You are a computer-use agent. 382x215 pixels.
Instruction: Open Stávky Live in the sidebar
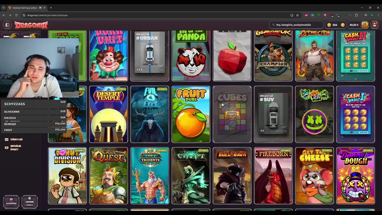[x=14, y=139]
